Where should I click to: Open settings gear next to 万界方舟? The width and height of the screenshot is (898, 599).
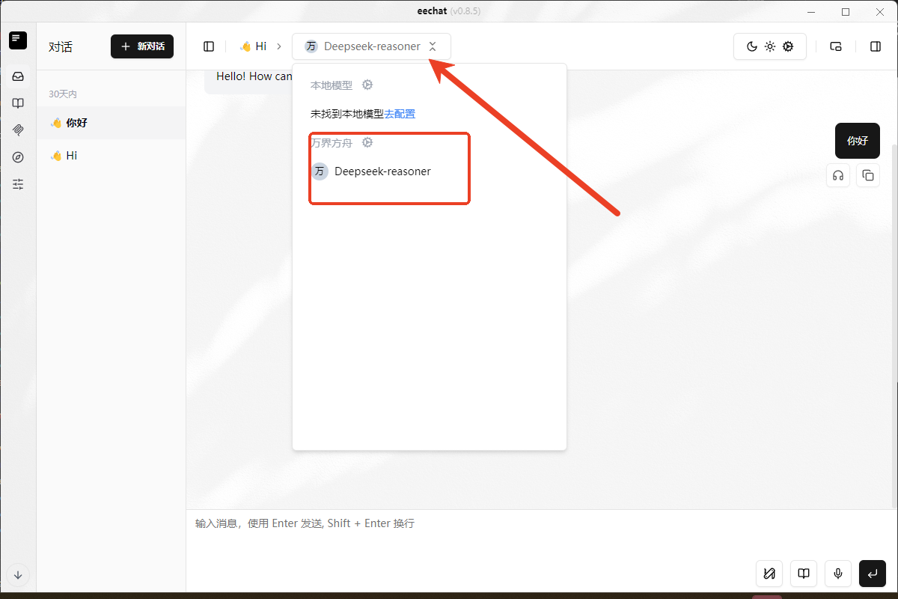click(x=367, y=142)
